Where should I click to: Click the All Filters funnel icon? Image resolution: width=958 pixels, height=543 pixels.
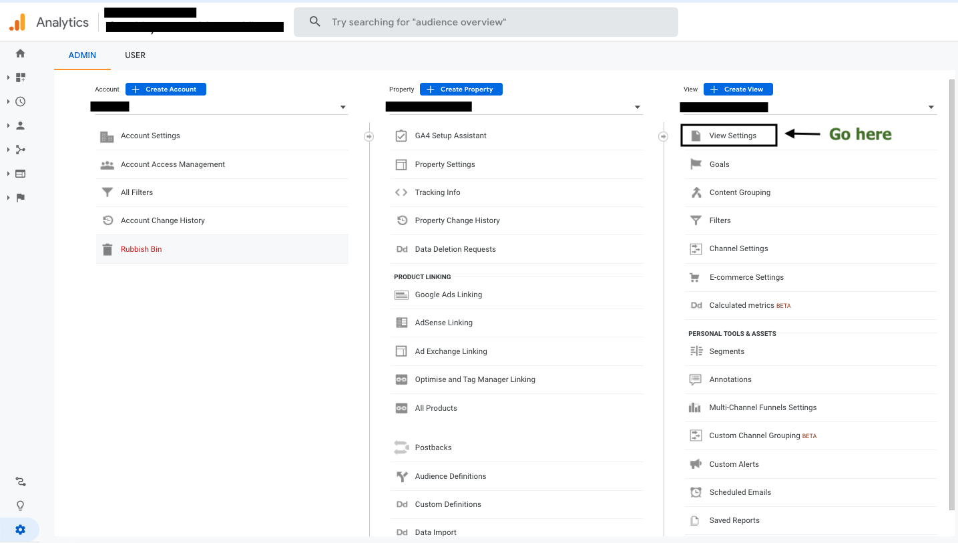(x=107, y=192)
